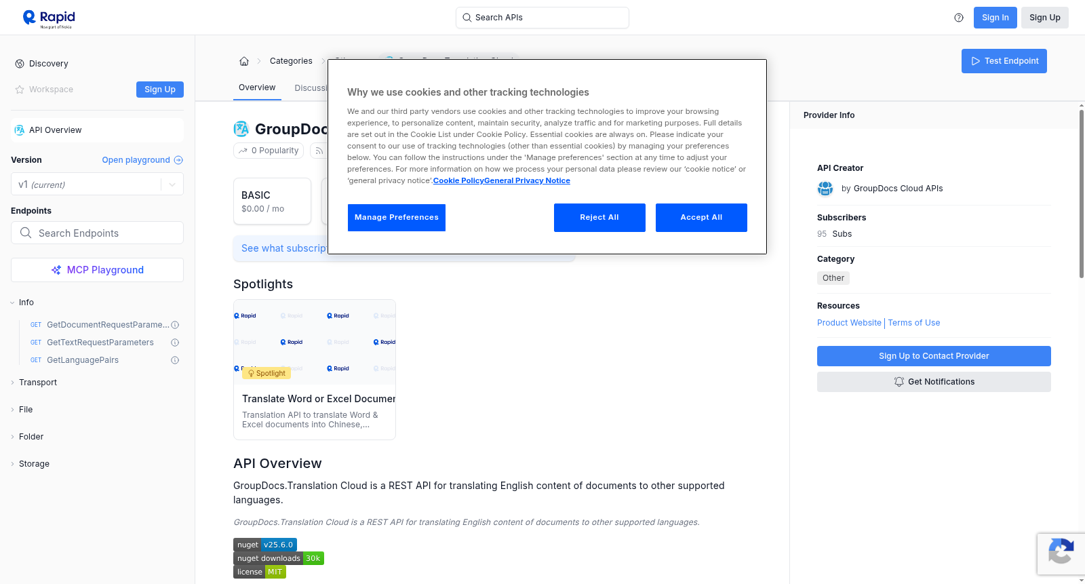
Task: Click the Workspace sidebar item
Action: (x=51, y=90)
